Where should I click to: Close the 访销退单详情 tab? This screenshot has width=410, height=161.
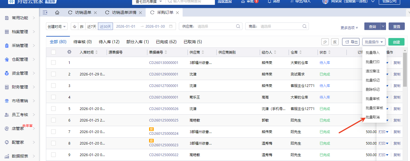tap(140, 13)
